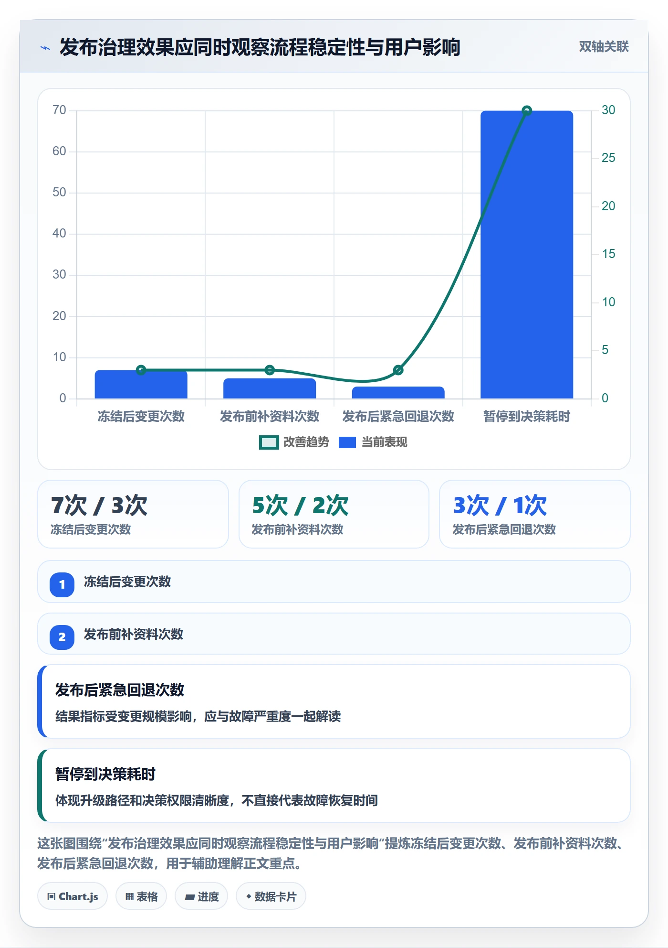The width and height of the screenshot is (668, 948).
Task: Open the Chart.js tag
Action: pos(73,896)
